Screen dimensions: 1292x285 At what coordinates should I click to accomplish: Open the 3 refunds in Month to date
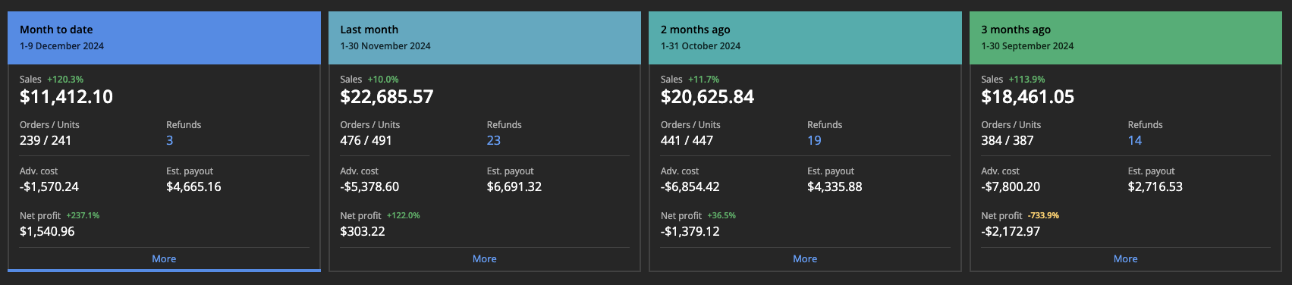[170, 140]
